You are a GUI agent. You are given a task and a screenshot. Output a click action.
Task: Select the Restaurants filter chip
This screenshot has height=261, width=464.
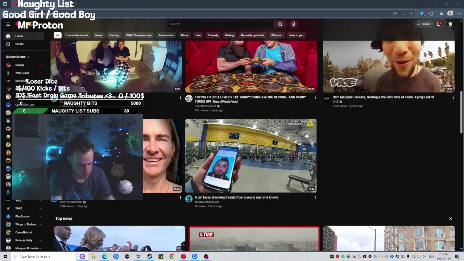coord(166,35)
